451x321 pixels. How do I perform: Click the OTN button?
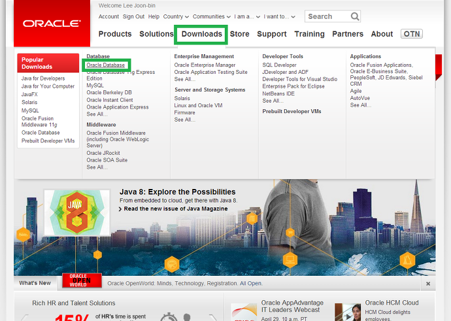point(412,34)
